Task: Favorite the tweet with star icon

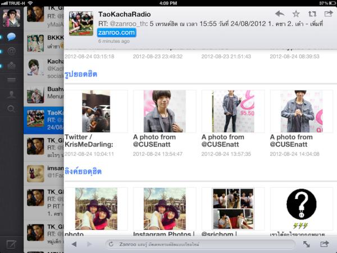Action: point(296,14)
